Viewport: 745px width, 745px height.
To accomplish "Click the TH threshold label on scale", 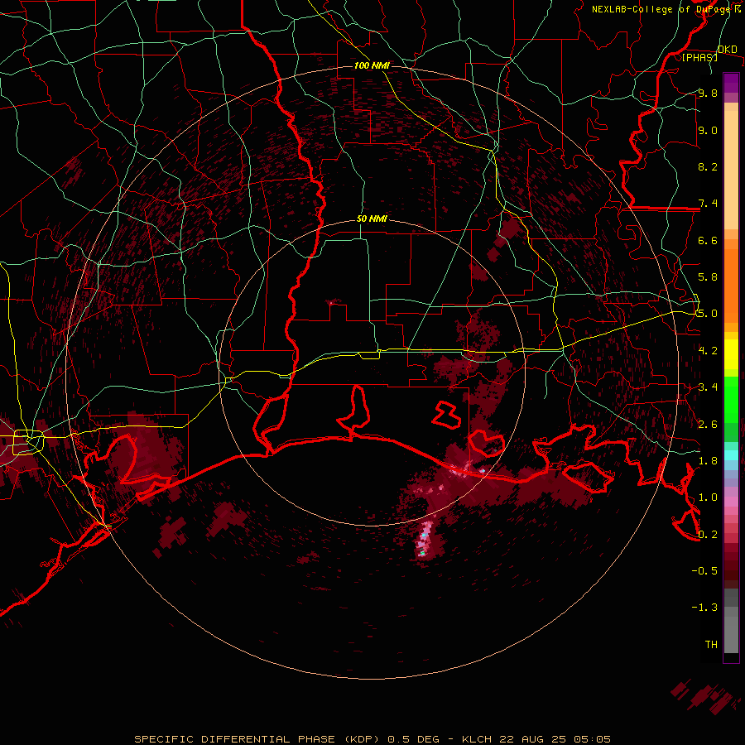I will click(x=711, y=645).
